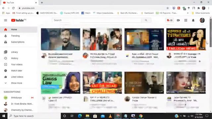Open the Create video camera icon
Screen dimensions: 212x119
point(178,20)
